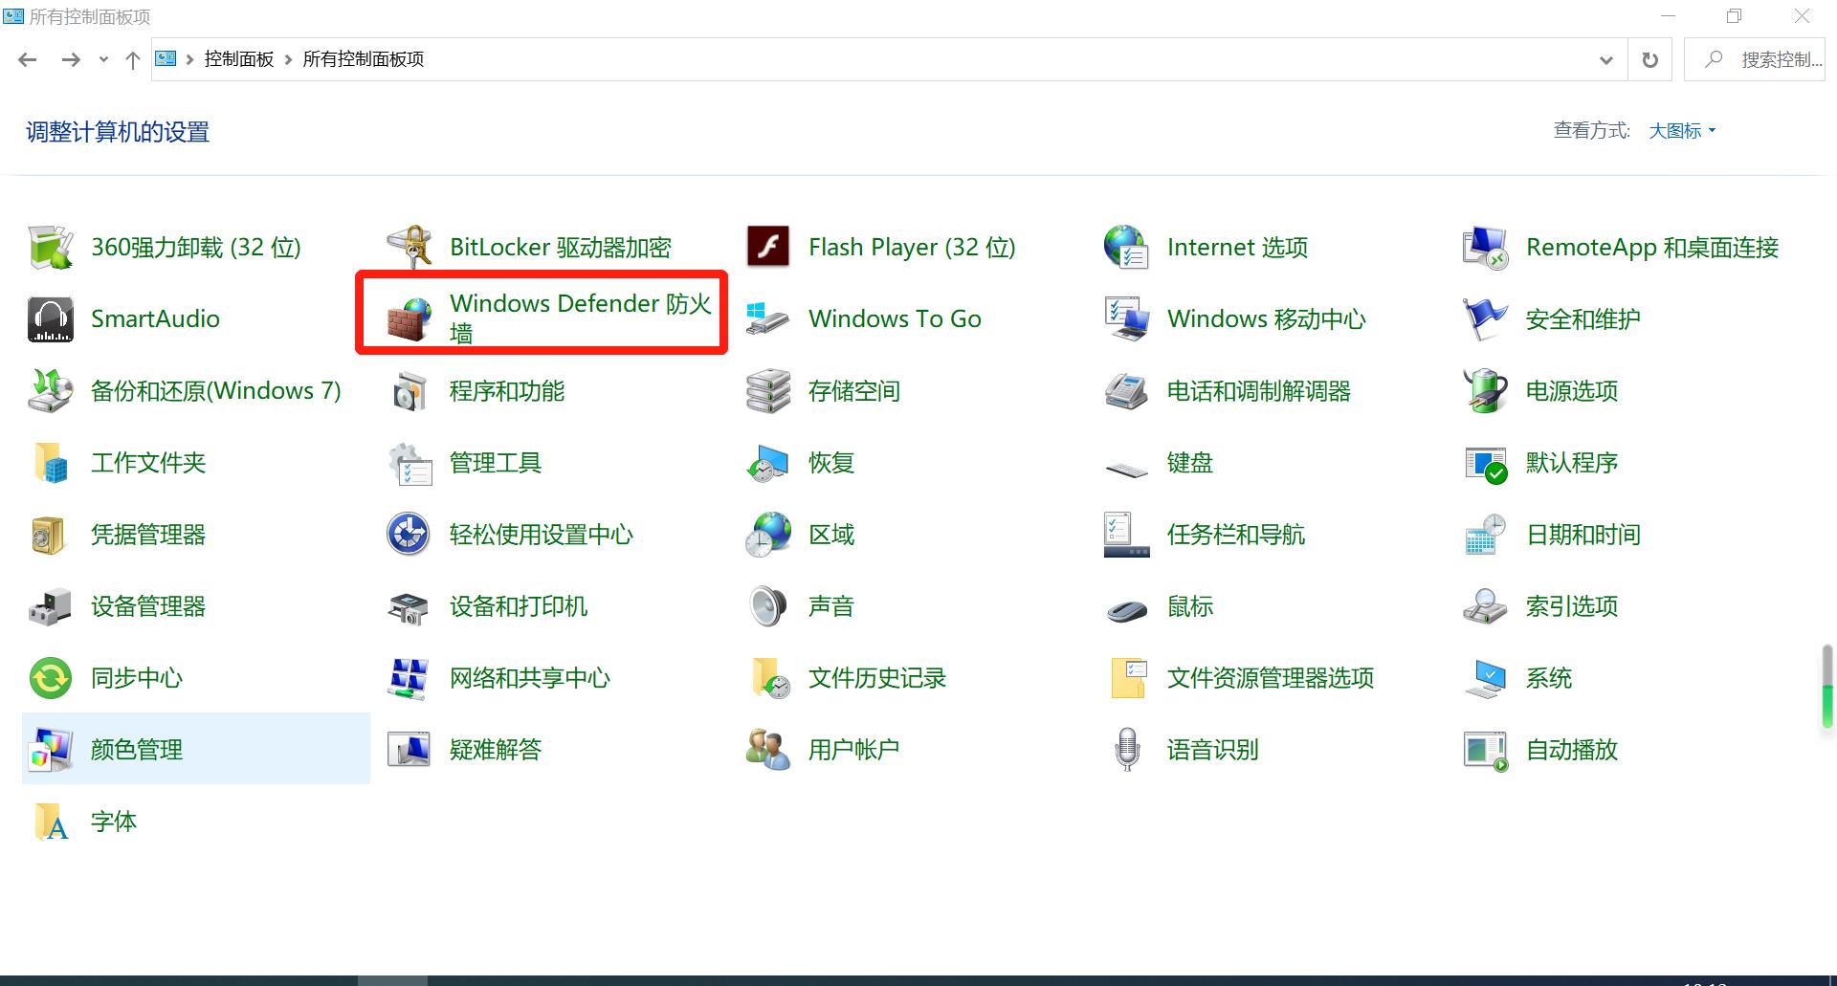
Task: Click the up arrow navigation button
Action: [x=132, y=58]
